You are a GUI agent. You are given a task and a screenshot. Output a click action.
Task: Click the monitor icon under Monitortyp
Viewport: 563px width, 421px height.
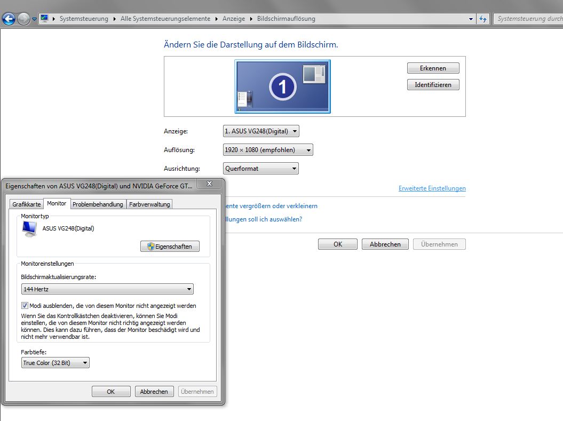tap(29, 229)
